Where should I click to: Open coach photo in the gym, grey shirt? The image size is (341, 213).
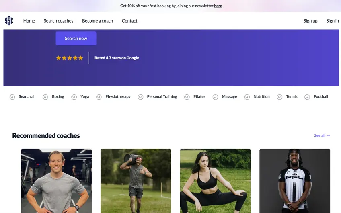coord(56,181)
